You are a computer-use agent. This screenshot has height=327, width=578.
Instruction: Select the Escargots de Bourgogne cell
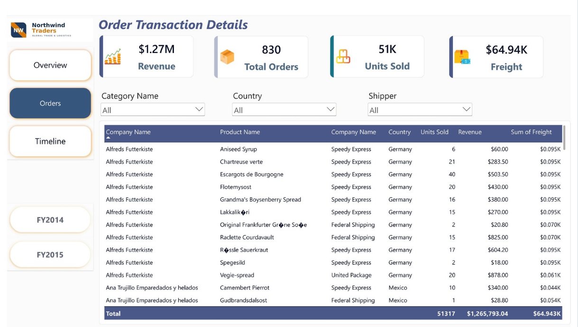252,174
